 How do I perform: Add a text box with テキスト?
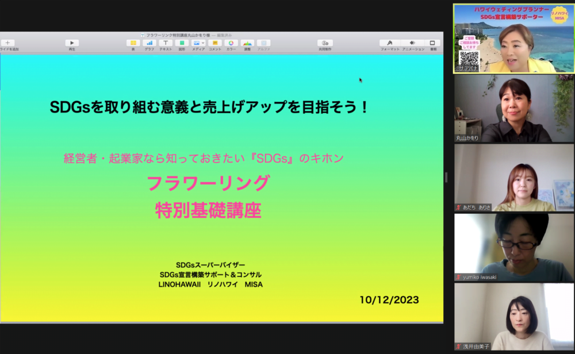point(166,43)
